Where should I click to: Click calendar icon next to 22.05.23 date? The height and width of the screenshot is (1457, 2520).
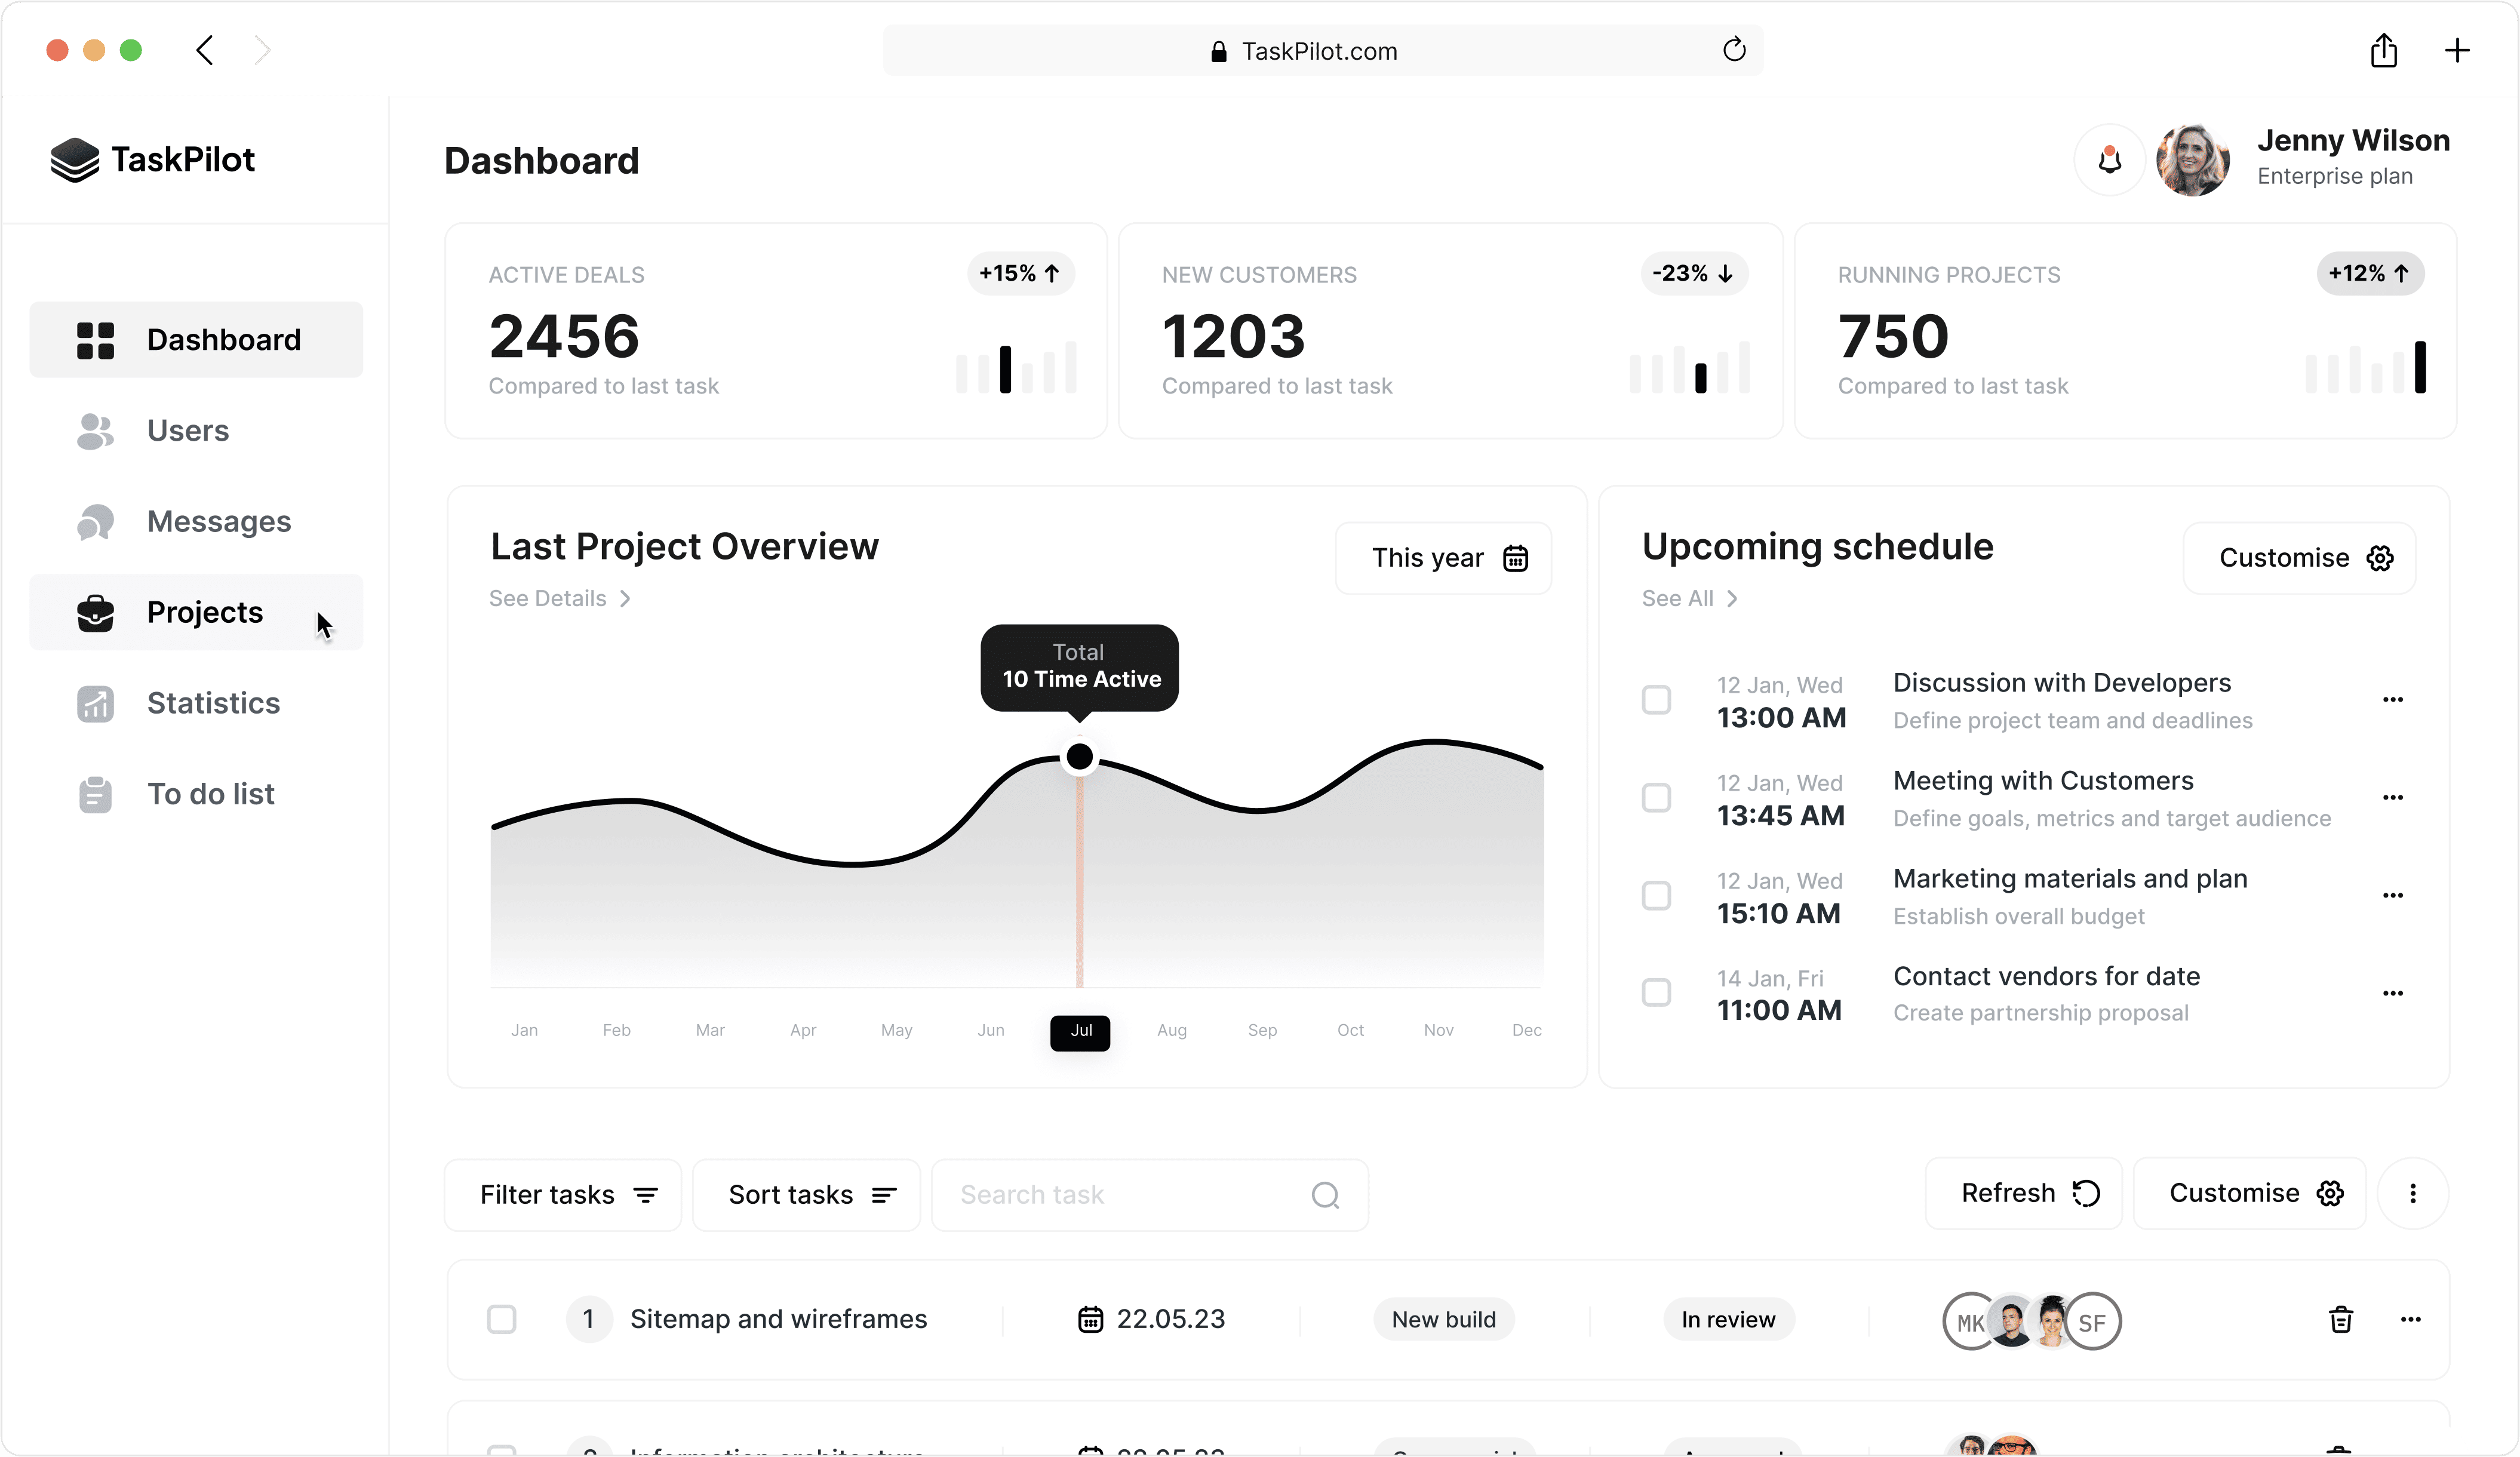[x=1090, y=1320]
